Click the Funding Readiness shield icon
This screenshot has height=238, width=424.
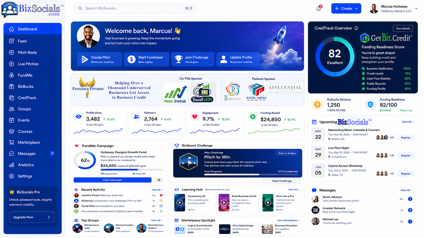[x=370, y=104]
